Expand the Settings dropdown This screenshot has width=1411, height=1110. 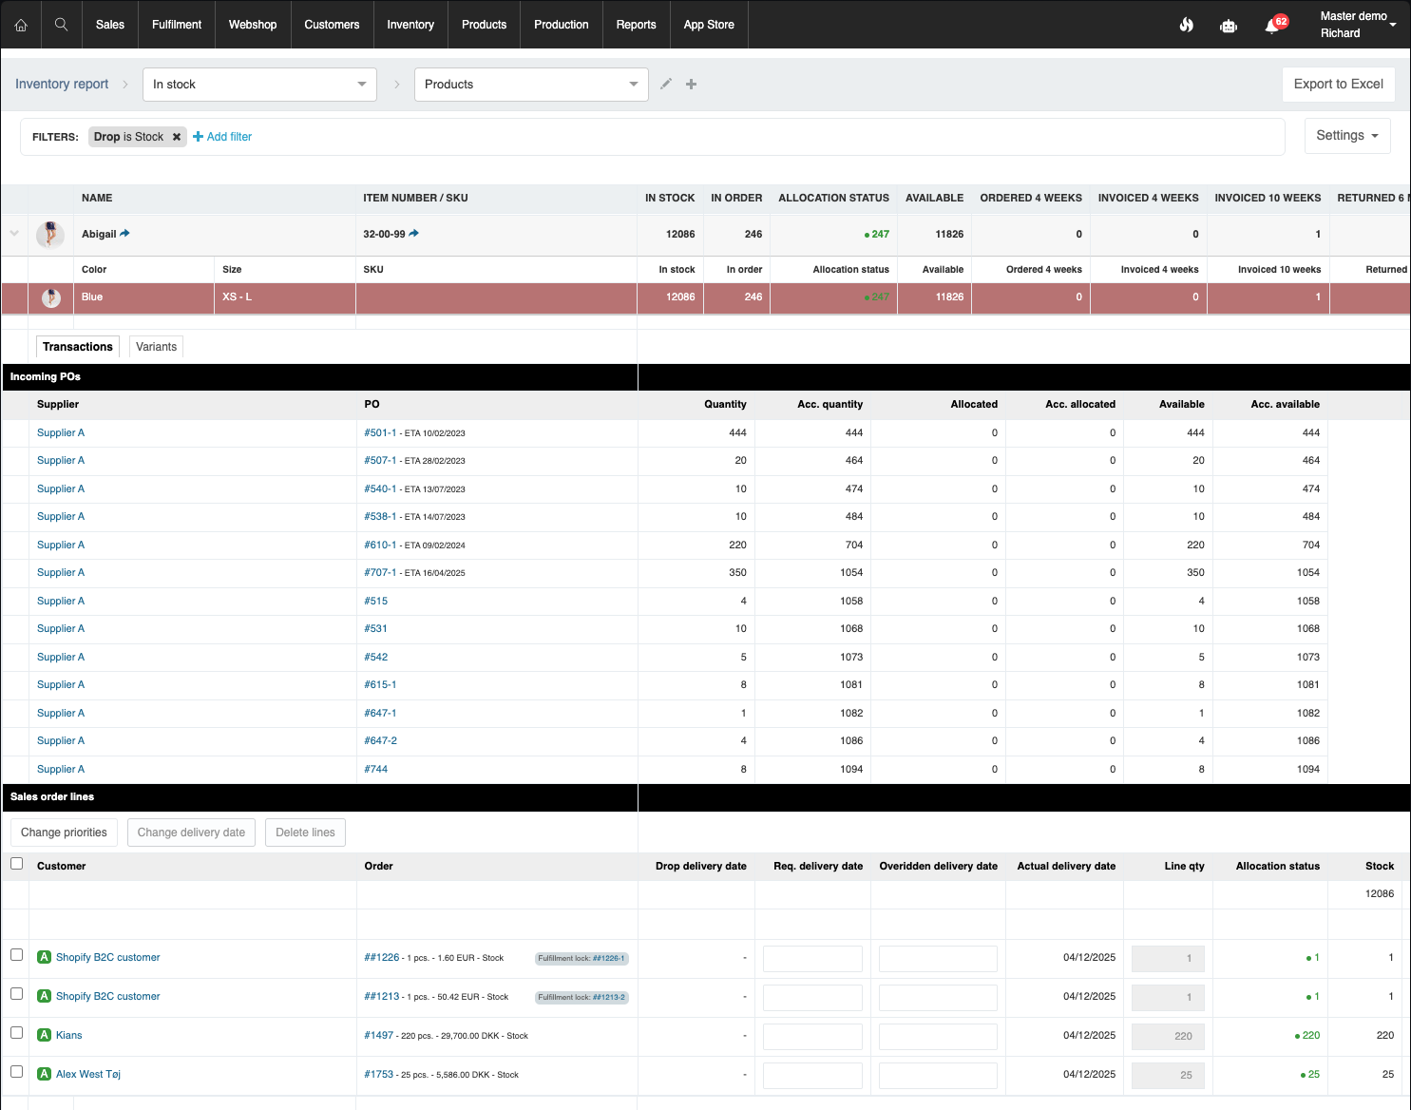click(x=1346, y=136)
